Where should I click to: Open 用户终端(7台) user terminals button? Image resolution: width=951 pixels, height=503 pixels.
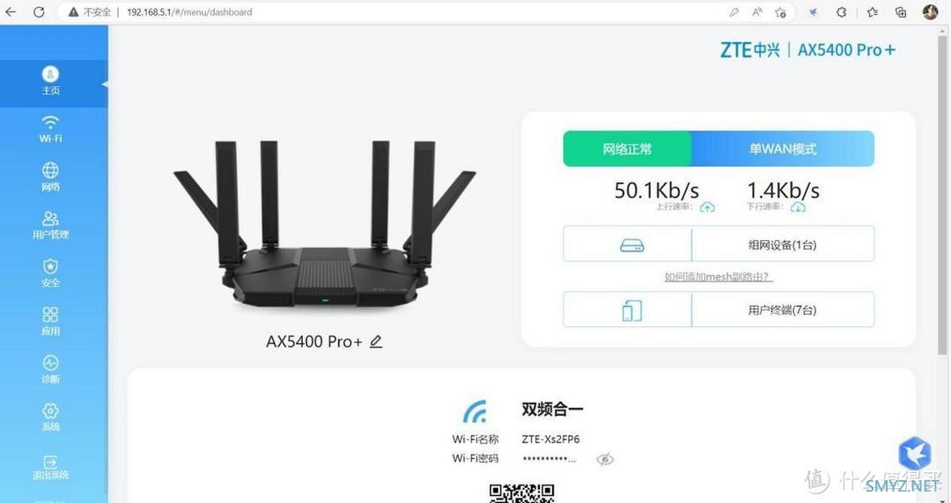[x=719, y=310]
